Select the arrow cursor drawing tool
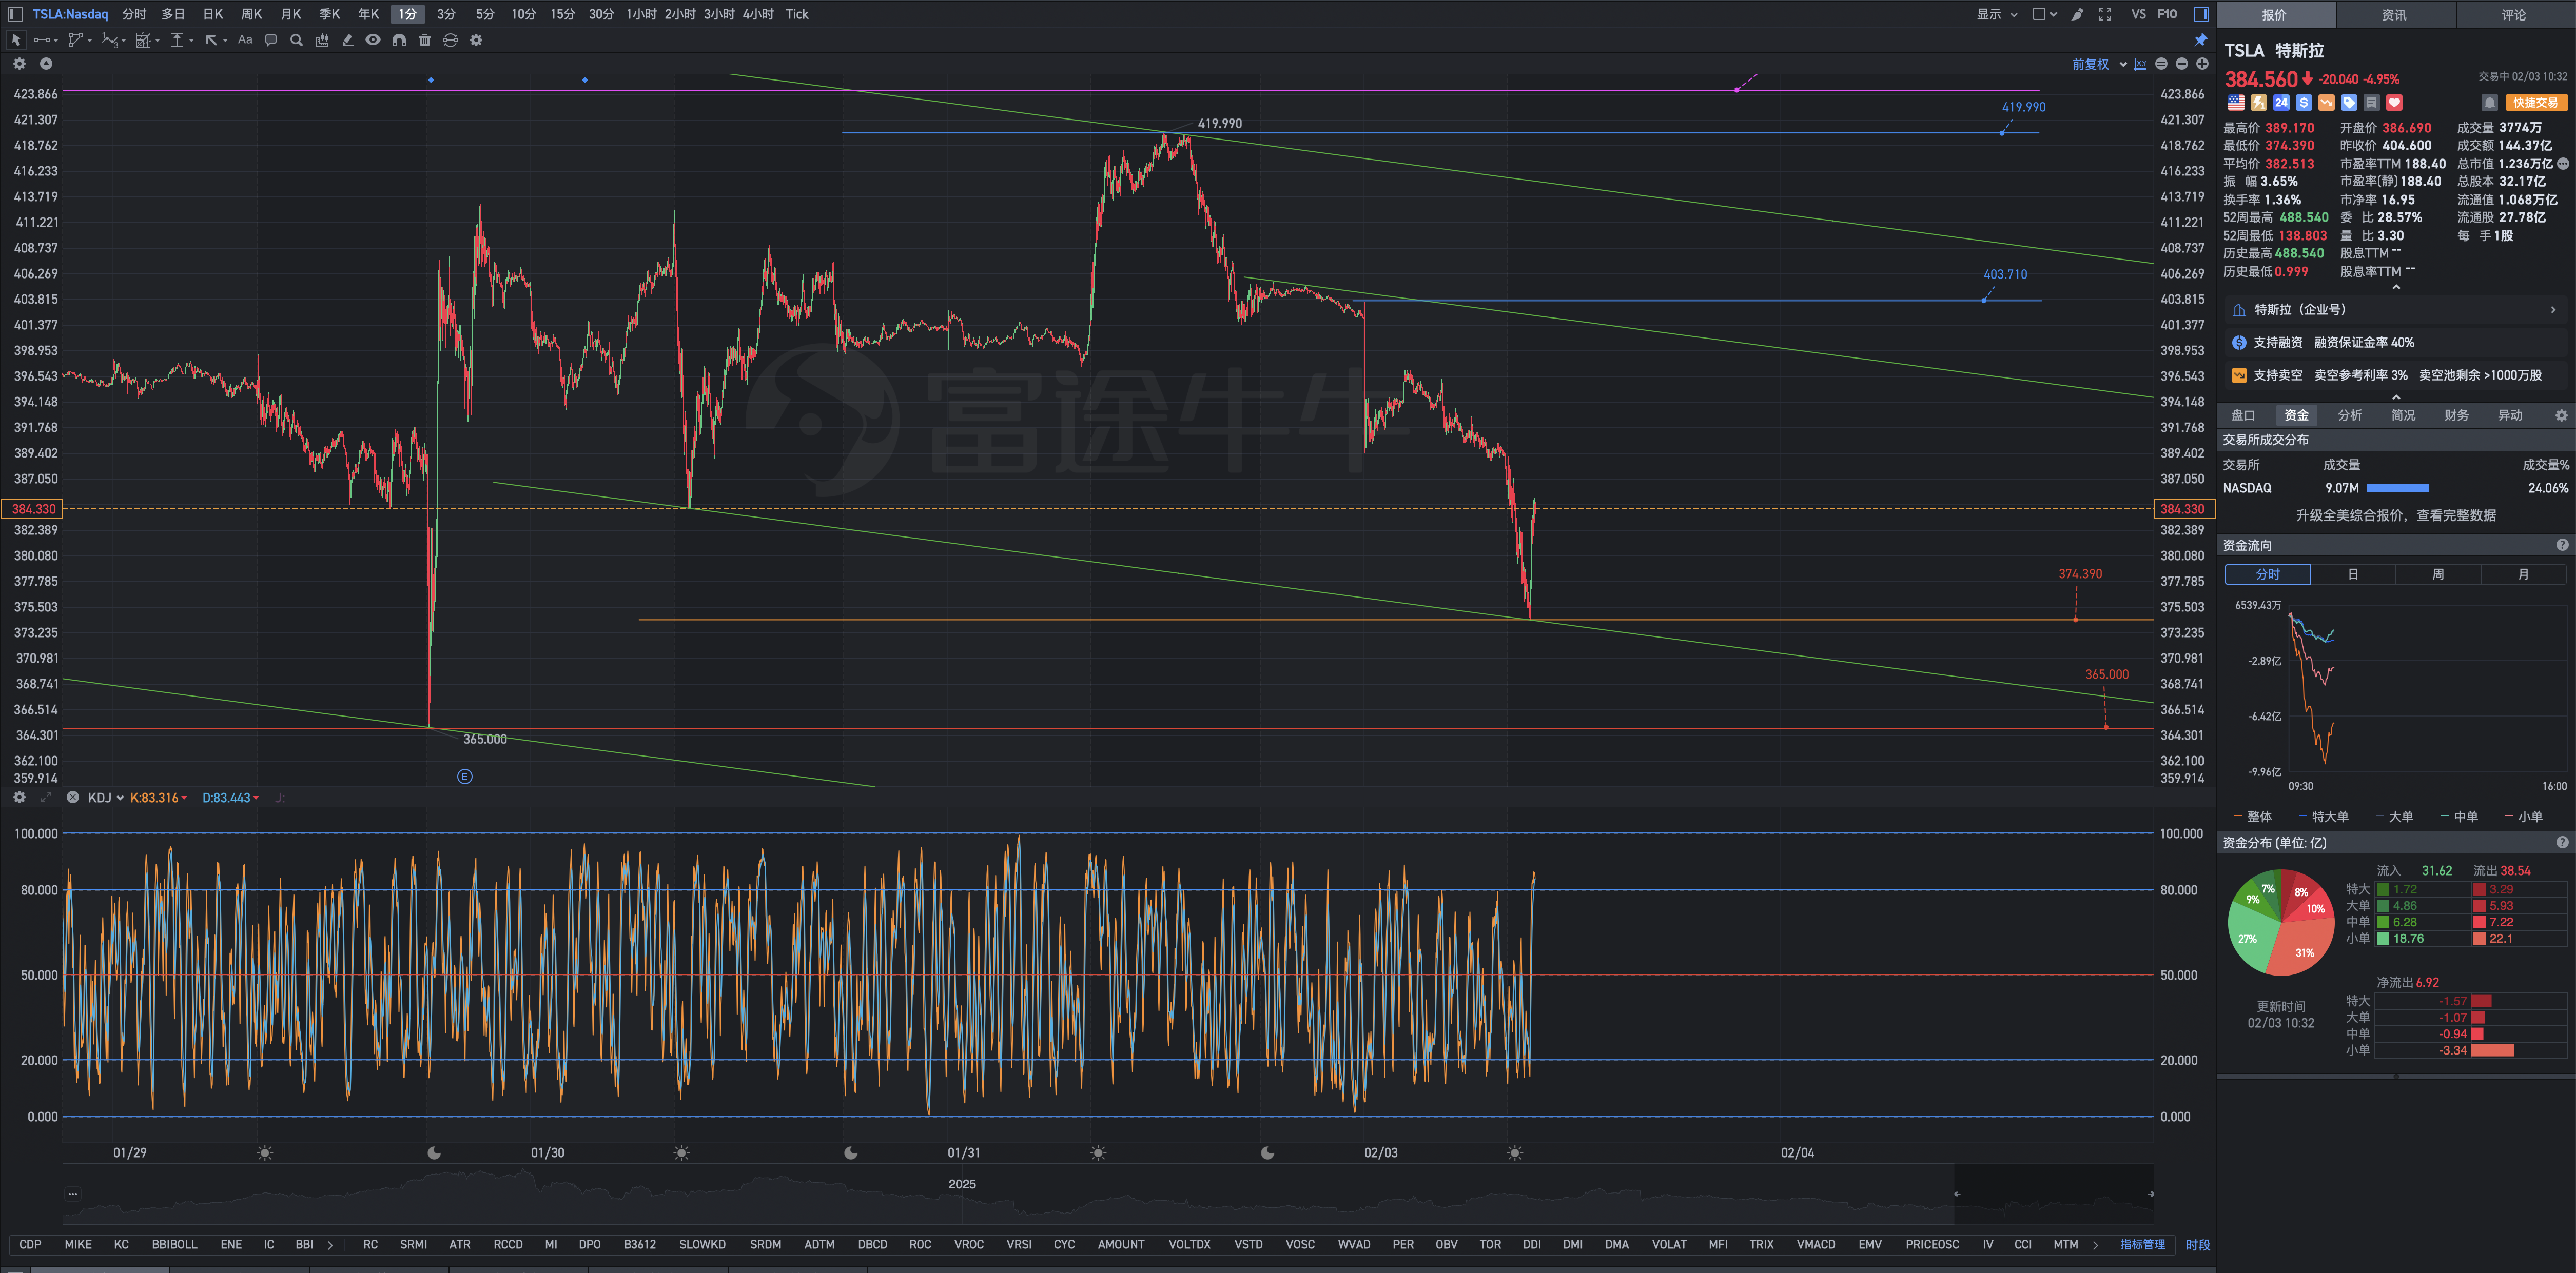The height and width of the screenshot is (1273, 2576). [x=16, y=40]
